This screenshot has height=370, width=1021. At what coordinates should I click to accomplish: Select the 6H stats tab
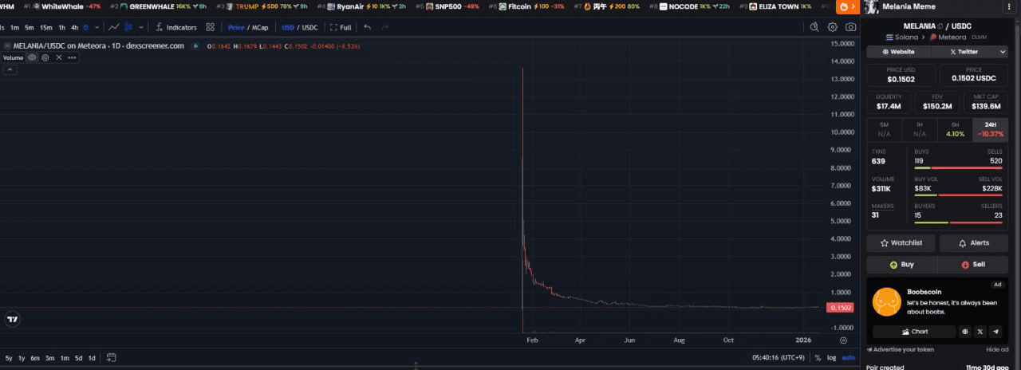(955, 129)
